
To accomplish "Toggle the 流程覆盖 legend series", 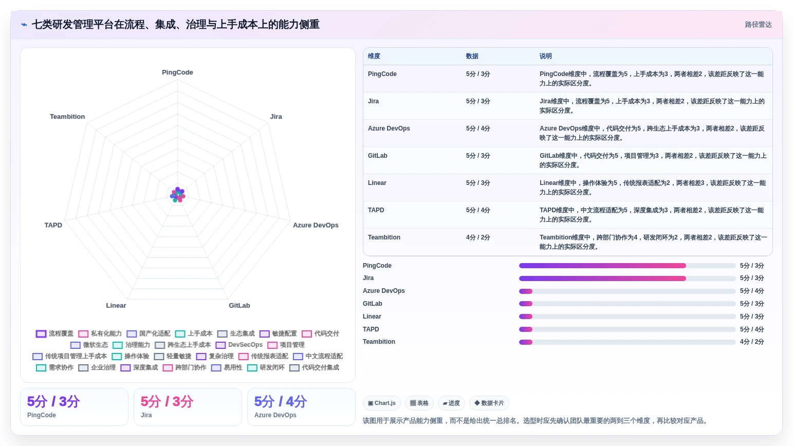I will coord(54,333).
